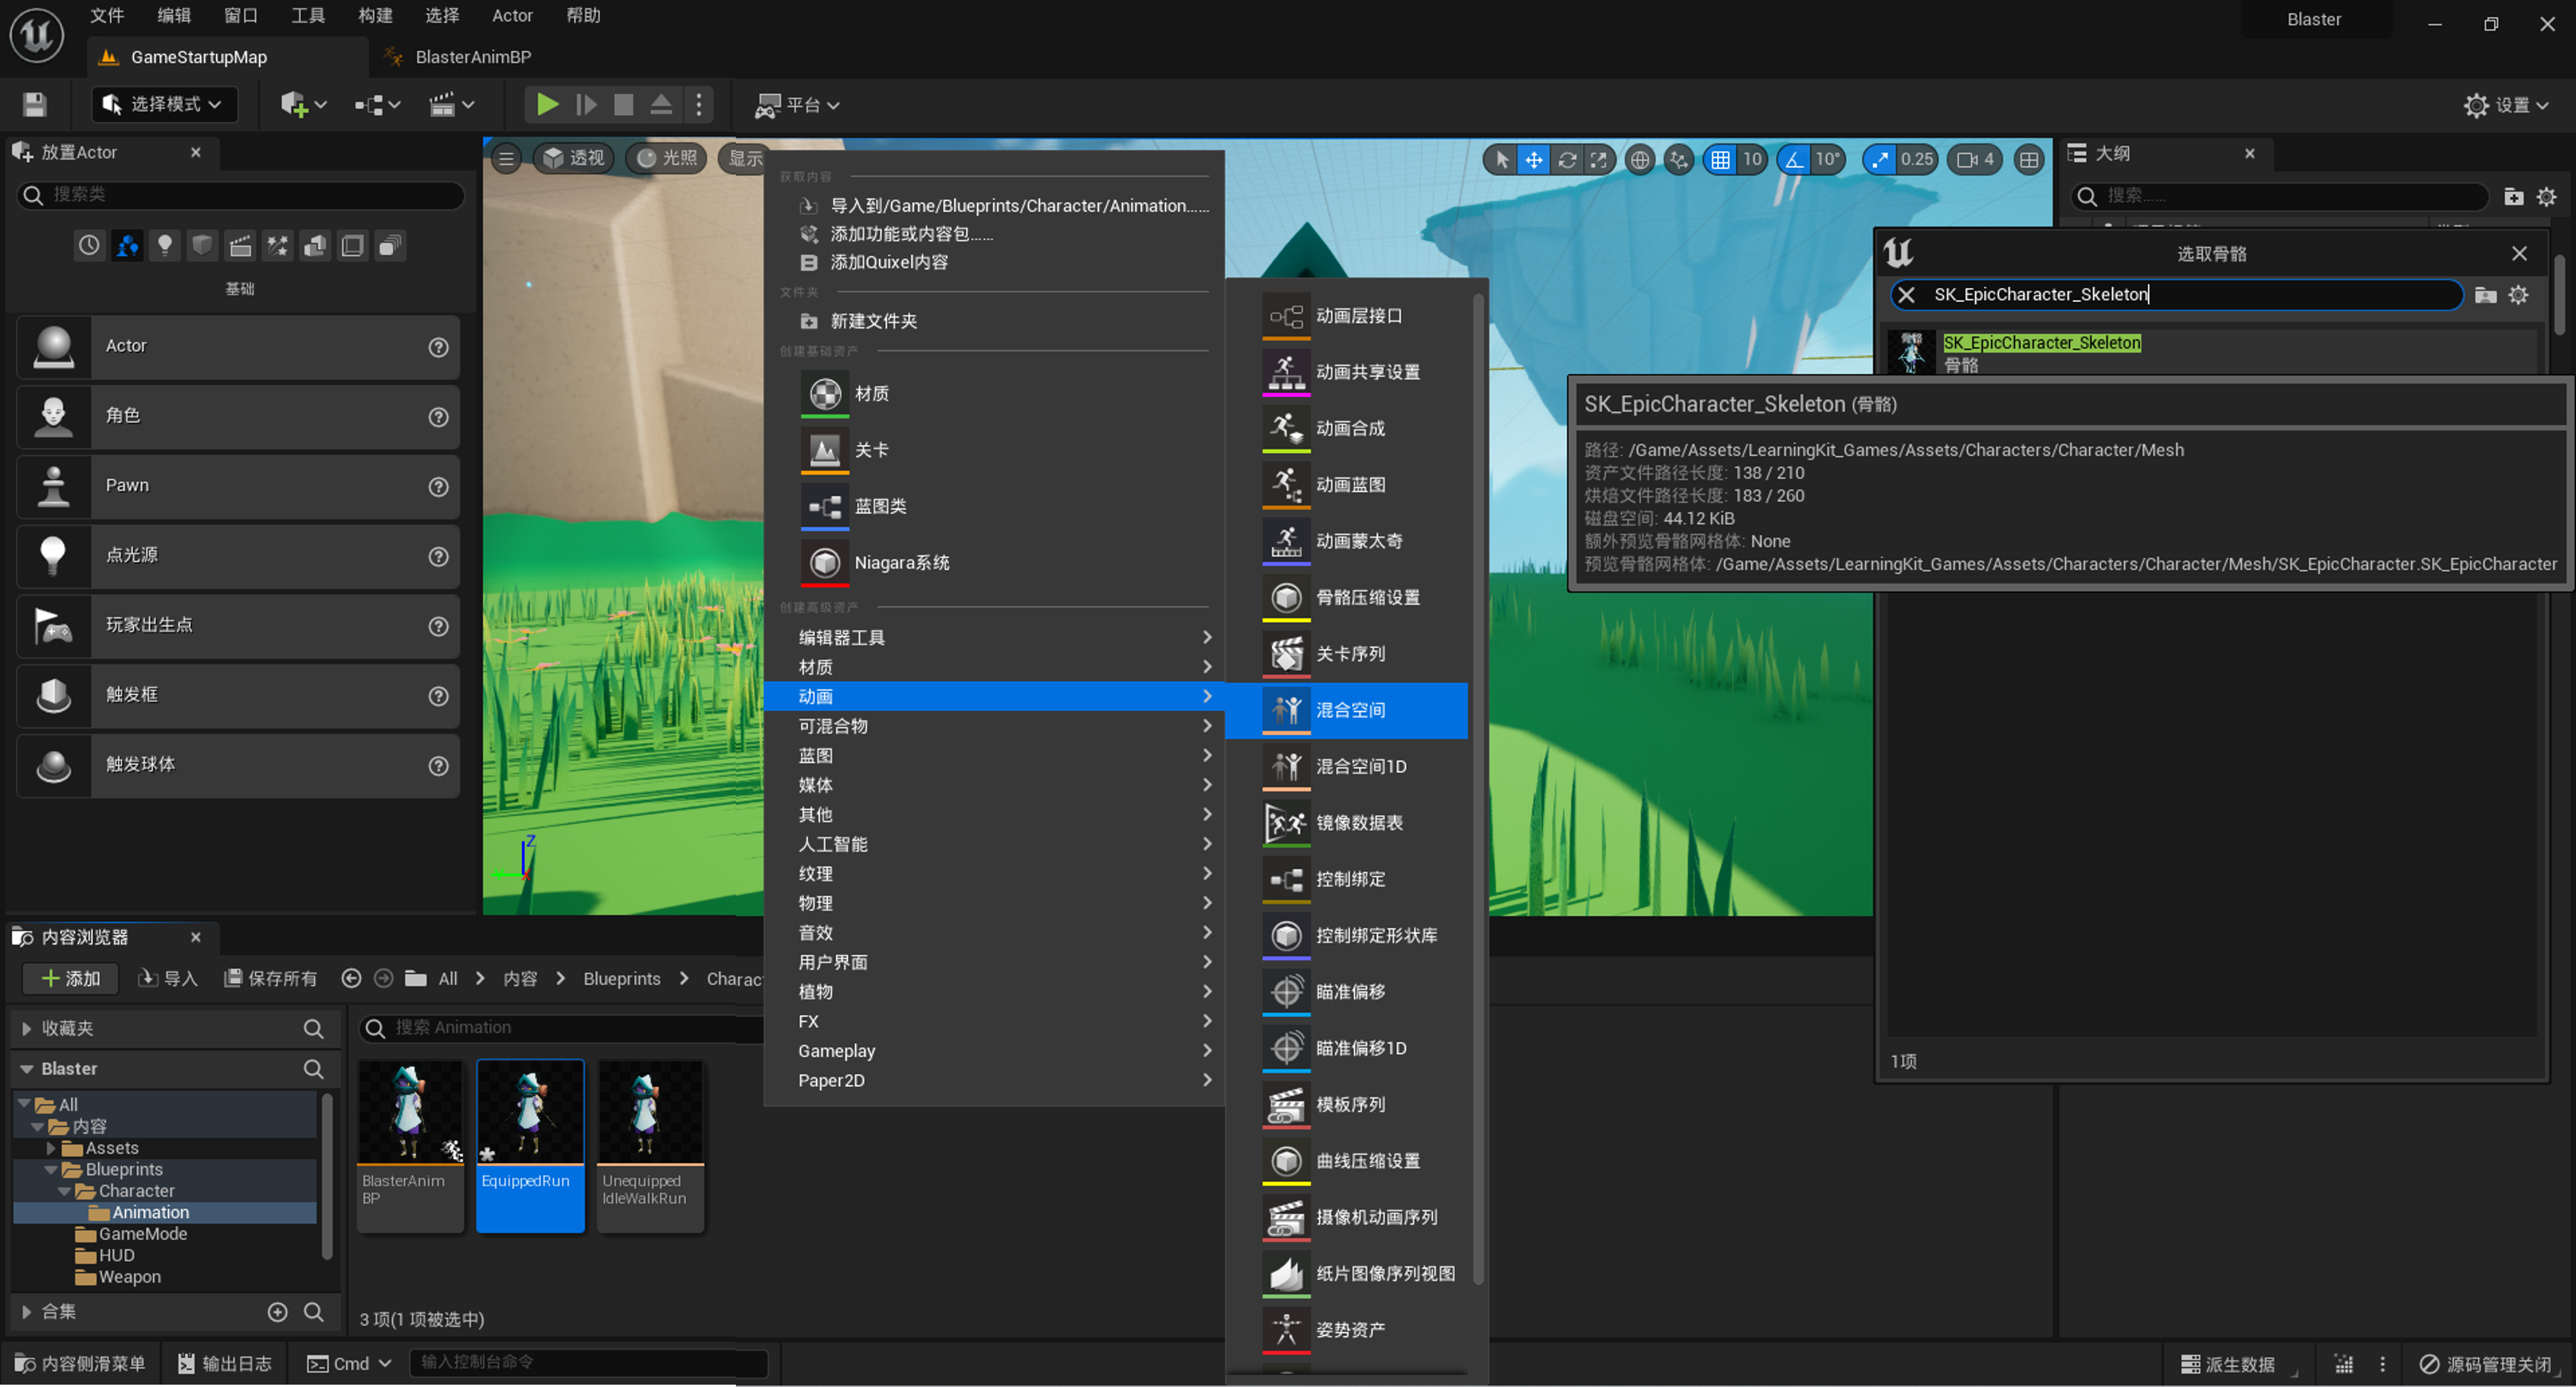Open the Blueprints toolbar dropdown
Image resolution: width=2576 pixels, height=1387 pixels.
377,104
